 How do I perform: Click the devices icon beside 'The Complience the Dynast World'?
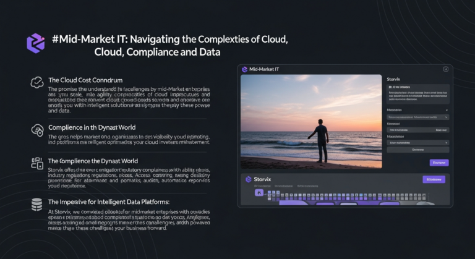(37, 163)
